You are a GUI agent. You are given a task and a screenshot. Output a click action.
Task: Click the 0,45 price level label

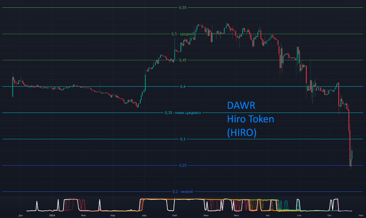[x=183, y=60]
